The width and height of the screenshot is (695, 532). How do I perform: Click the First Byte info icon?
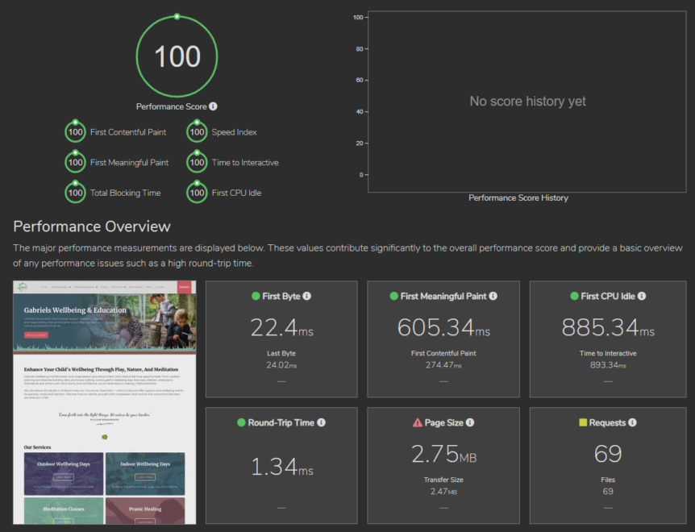[306, 296]
